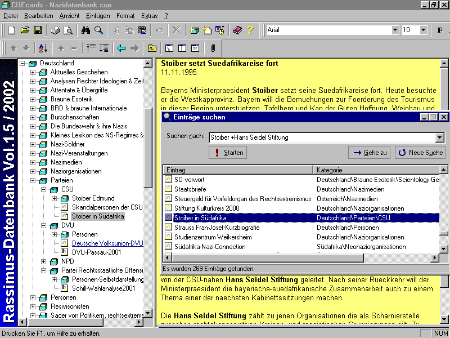Click the Neue Suche button

(x=420, y=153)
